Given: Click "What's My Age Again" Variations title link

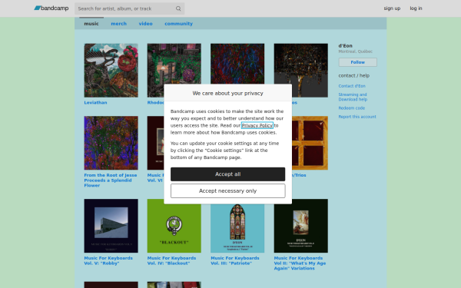Looking at the screenshot, I should tap(300, 263).
